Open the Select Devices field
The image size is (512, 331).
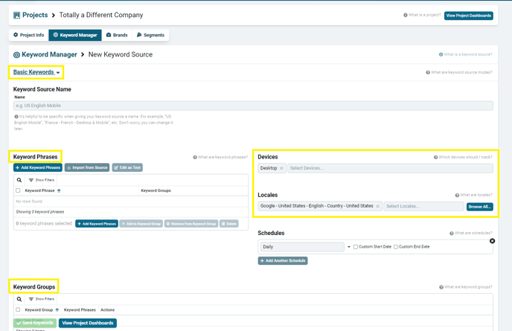coord(390,168)
